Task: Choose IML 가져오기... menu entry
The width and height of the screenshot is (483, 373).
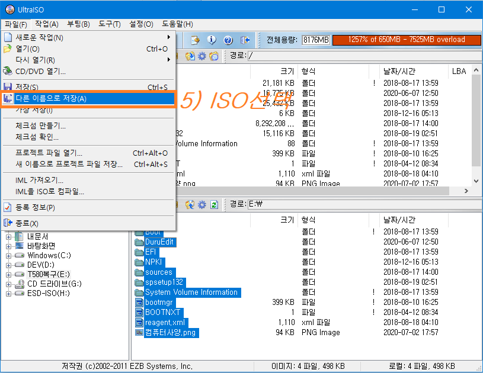Action: [x=88, y=180]
